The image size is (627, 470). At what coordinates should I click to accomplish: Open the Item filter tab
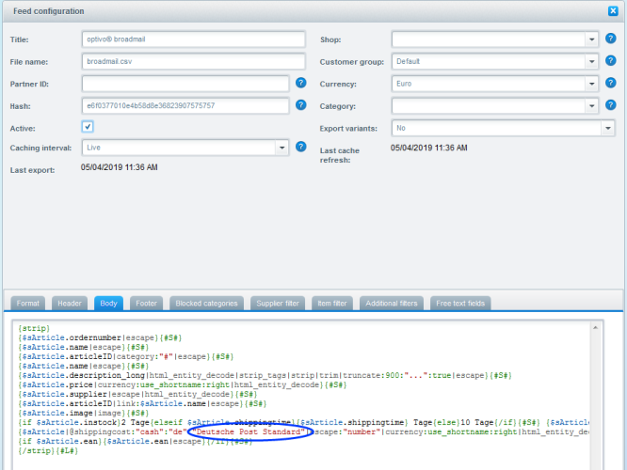[332, 304]
